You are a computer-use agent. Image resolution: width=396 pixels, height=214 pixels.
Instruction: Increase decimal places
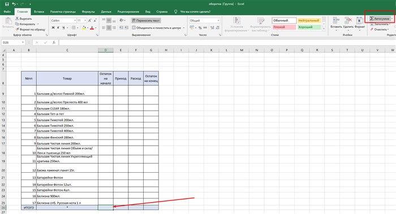(x=212, y=28)
